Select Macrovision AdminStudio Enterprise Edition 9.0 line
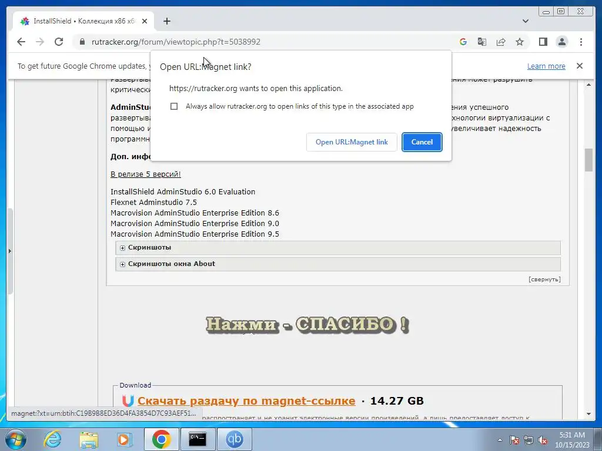 [x=195, y=223]
